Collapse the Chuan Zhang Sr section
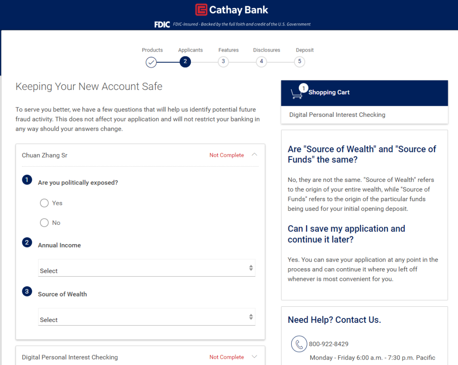Screen dimensions: 458x365 [254, 155]
